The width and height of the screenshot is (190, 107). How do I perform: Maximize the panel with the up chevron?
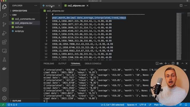pos(182,63)
